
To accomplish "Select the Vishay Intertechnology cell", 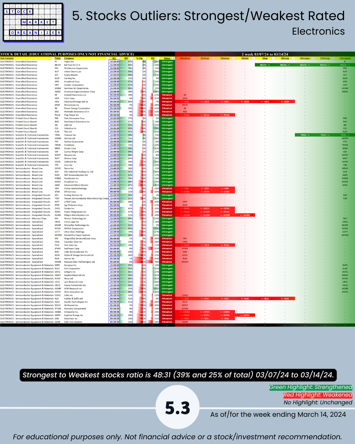I will point(86,188).
